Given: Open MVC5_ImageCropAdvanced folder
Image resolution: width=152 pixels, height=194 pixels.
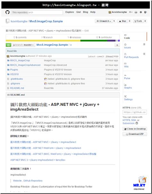Looking at the screenshot, I should coord(25,65).
